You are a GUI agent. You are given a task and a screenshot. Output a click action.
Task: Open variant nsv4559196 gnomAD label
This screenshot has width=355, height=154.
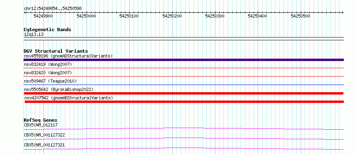point(68,56)
